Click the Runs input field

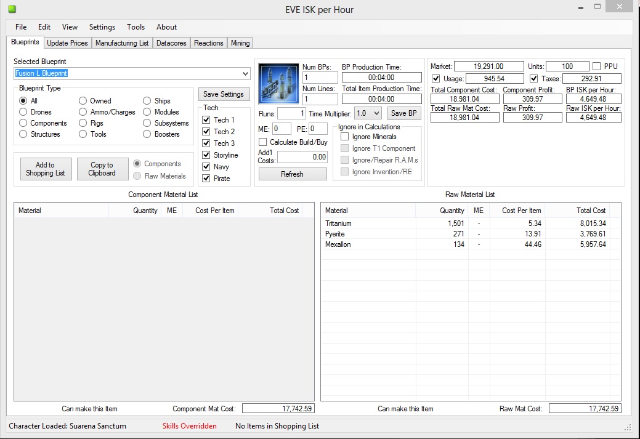[x=291, y=113]
